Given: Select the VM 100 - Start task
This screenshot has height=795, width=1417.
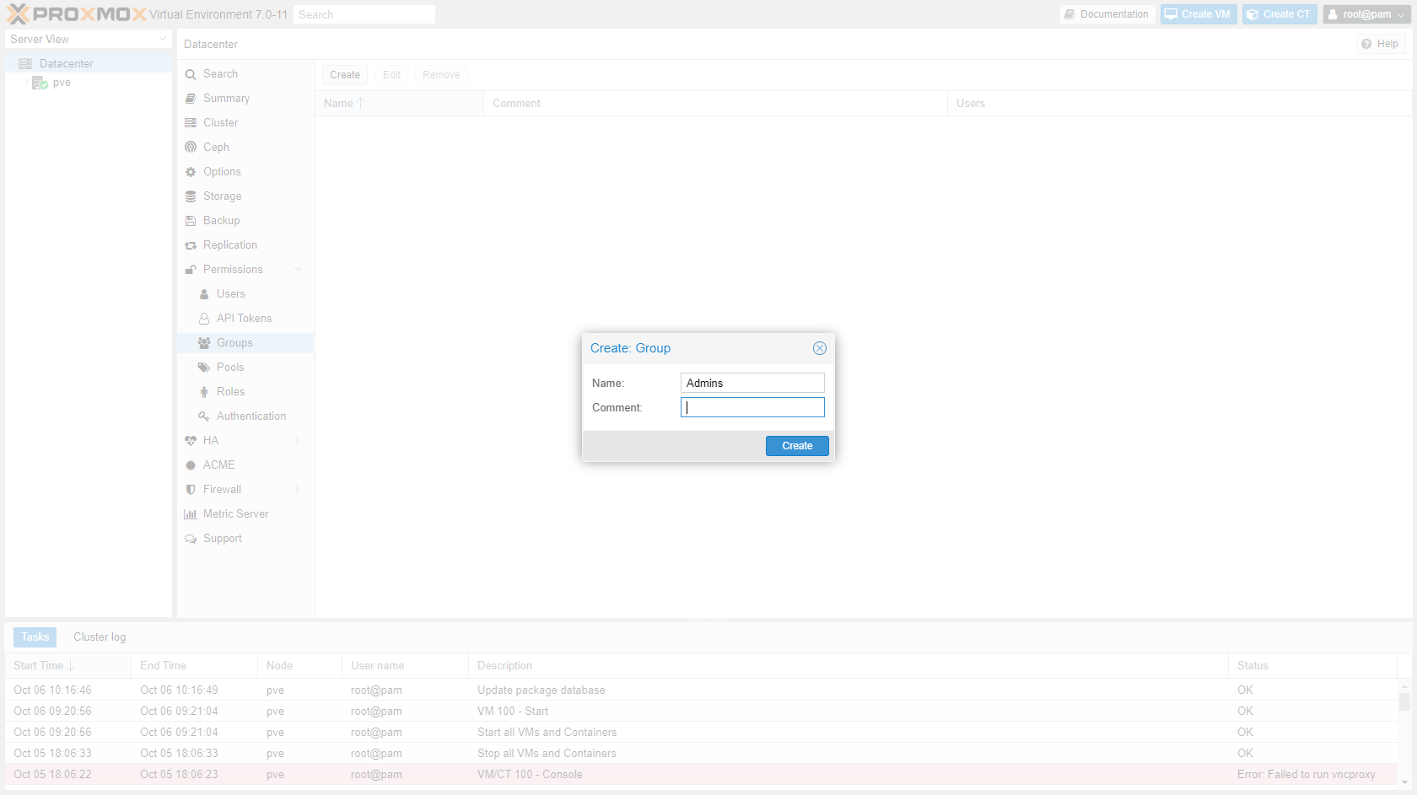Looking at the screenshot, I should click(x=702, y=712).
